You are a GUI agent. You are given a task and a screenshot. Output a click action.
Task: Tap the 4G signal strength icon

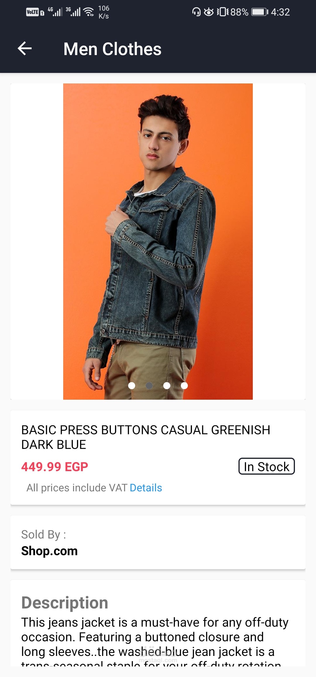(55, 12)
